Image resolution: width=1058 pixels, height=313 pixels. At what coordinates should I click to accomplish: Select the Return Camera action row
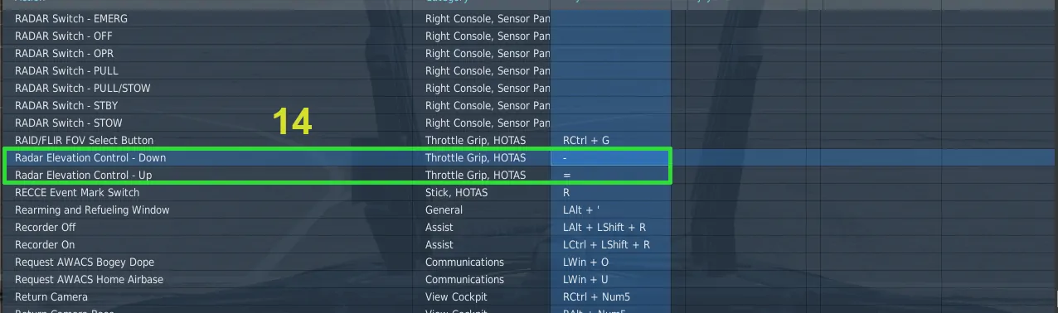click(x=529, y=296)
